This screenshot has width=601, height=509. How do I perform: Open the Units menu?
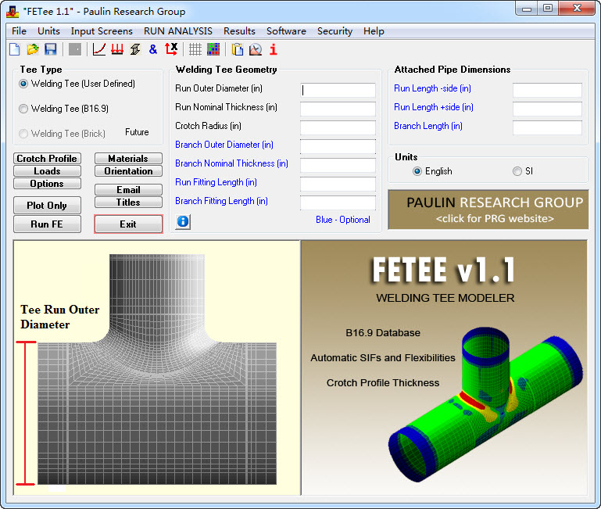48,31
